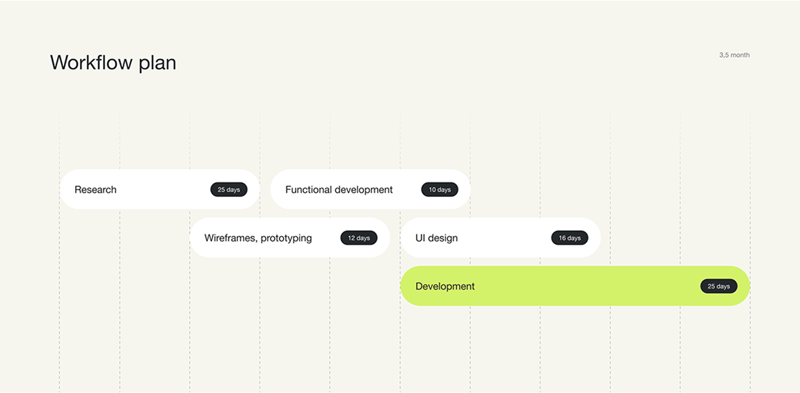
Task: Select the Functional development task label
Action: (x=339, y=190)
